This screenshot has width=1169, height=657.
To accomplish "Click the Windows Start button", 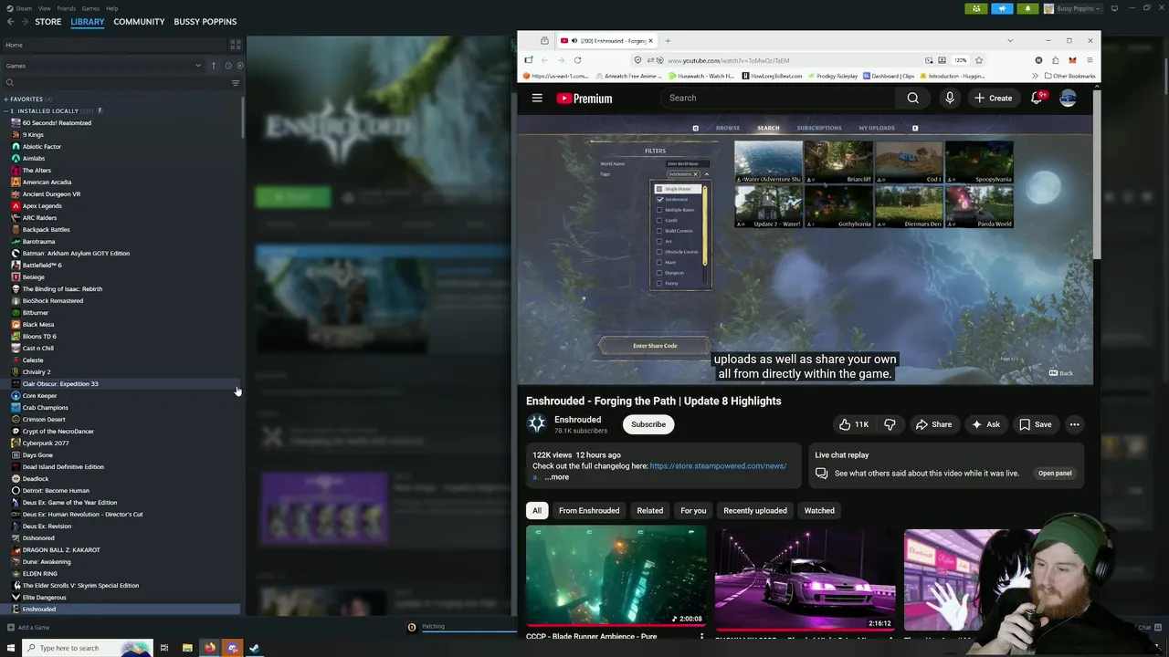I will (9, 648).
